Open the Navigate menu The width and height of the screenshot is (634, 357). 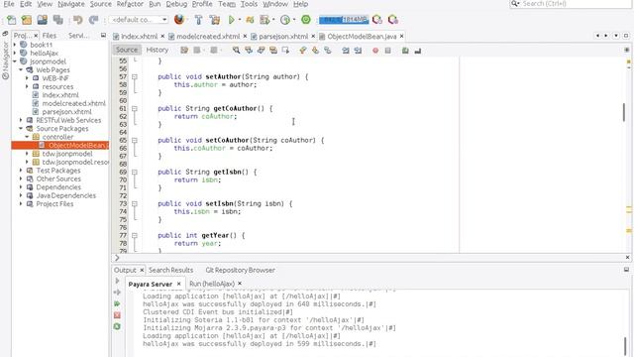click(71, 4)
